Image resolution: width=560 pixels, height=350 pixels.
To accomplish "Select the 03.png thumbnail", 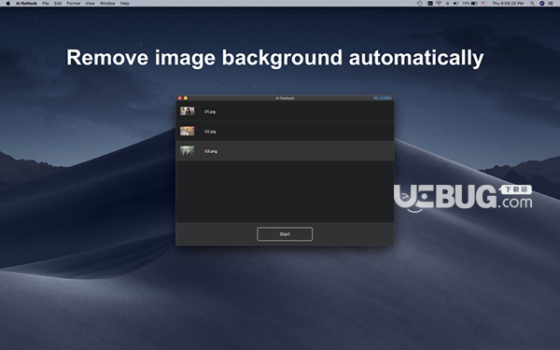I will point(188,150).
